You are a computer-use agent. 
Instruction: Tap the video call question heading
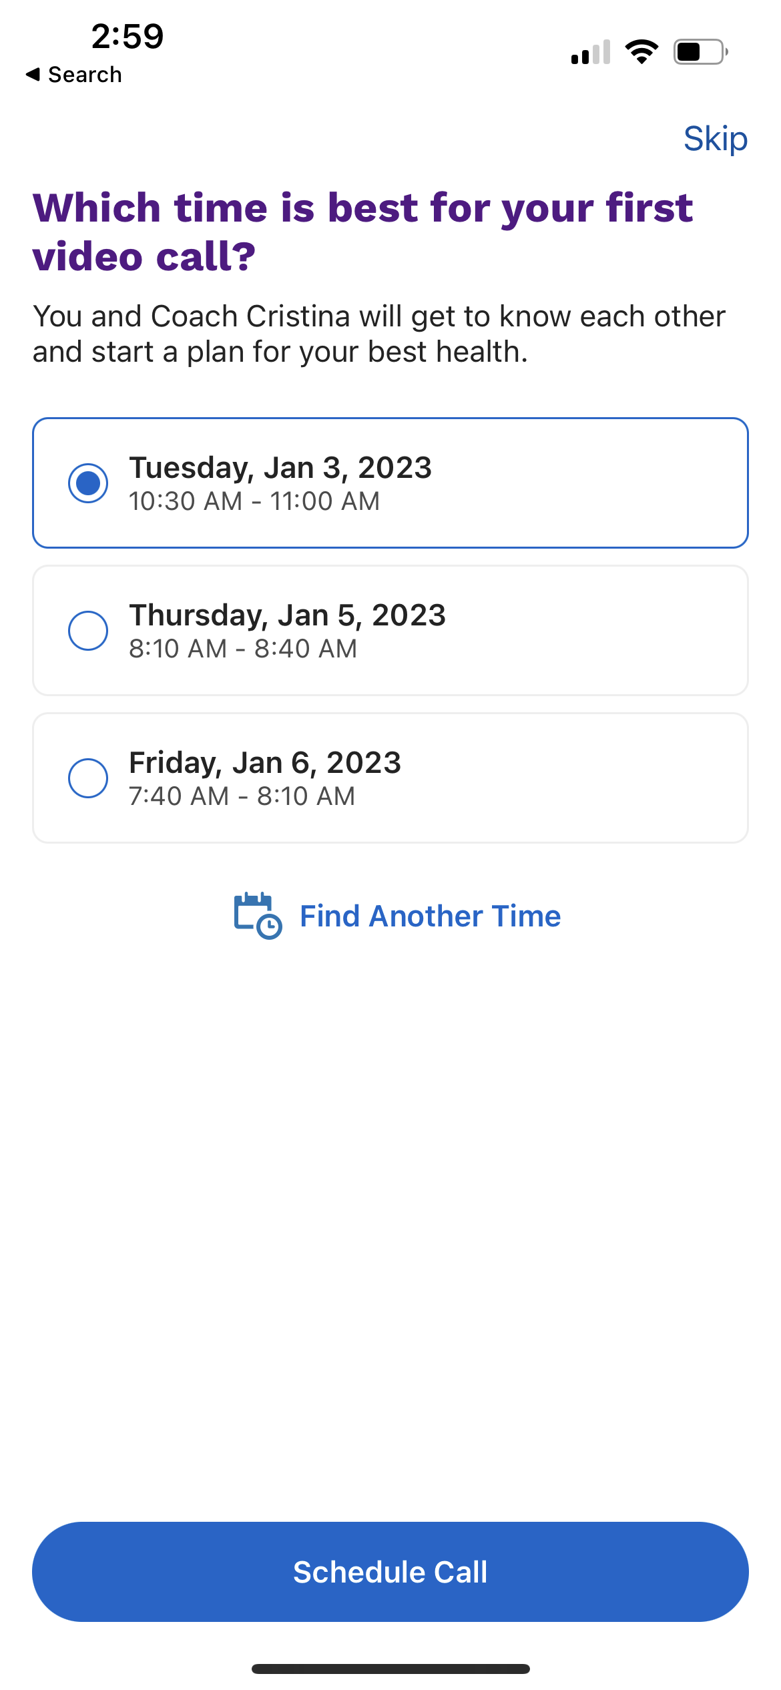362,232
